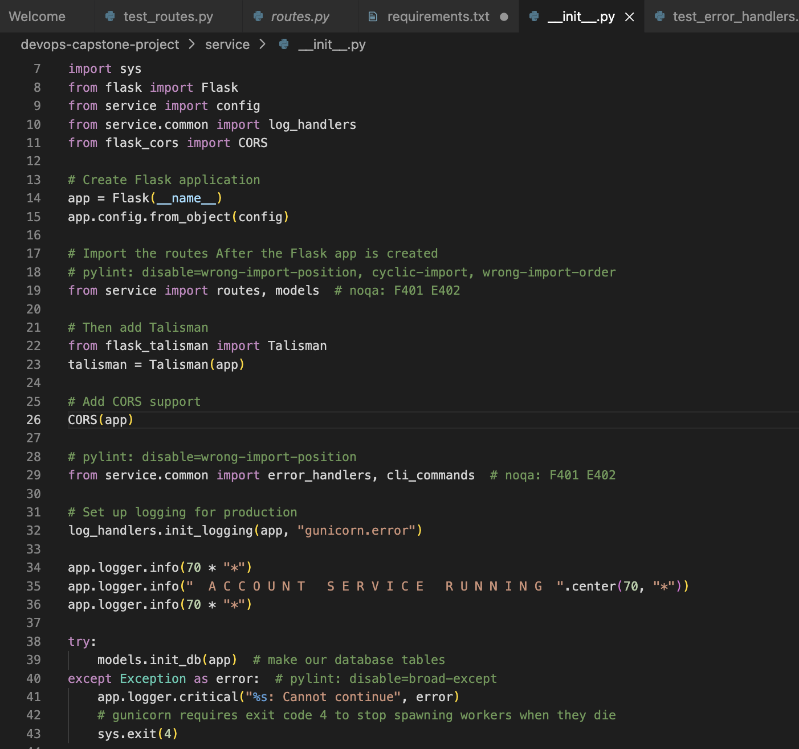Click line number 14 in gutter
The image size is (799, 749).
pyautogui.click(x=34, y=198)
